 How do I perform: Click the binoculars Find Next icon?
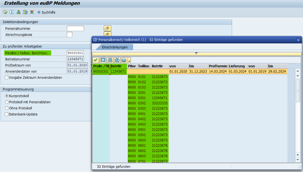117,60
